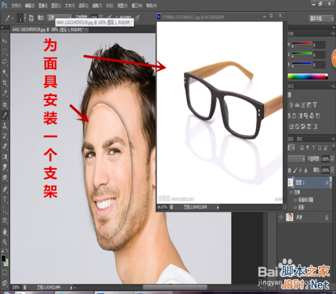
Task: Select the Eraser tool
Action: pyautogui.click(x=5, y=146)
